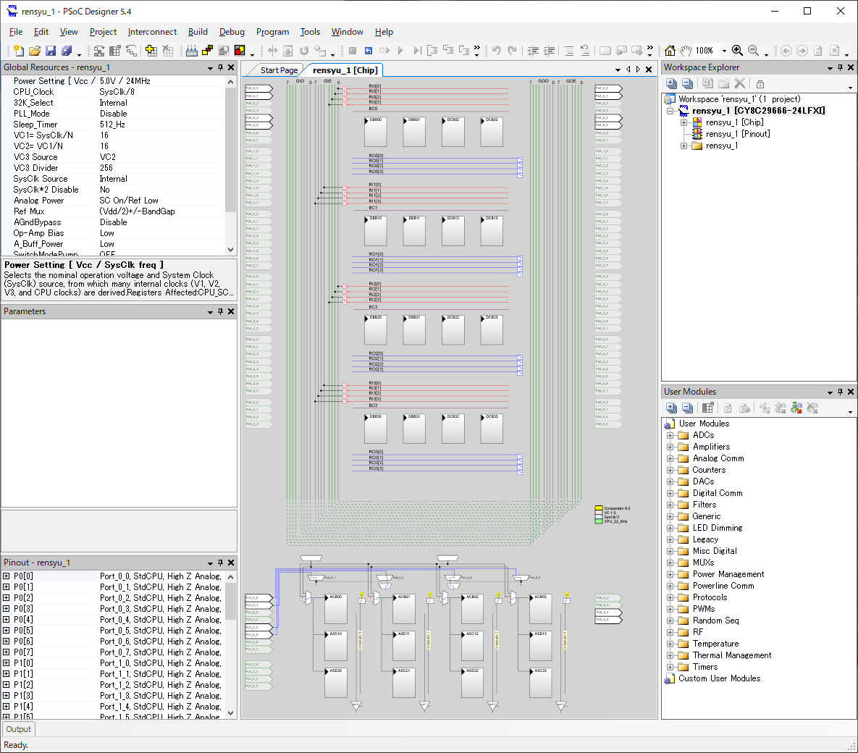Zoom in with magnifier plus icon
This screenshot has width=858, height=753.
click(737, 51)
